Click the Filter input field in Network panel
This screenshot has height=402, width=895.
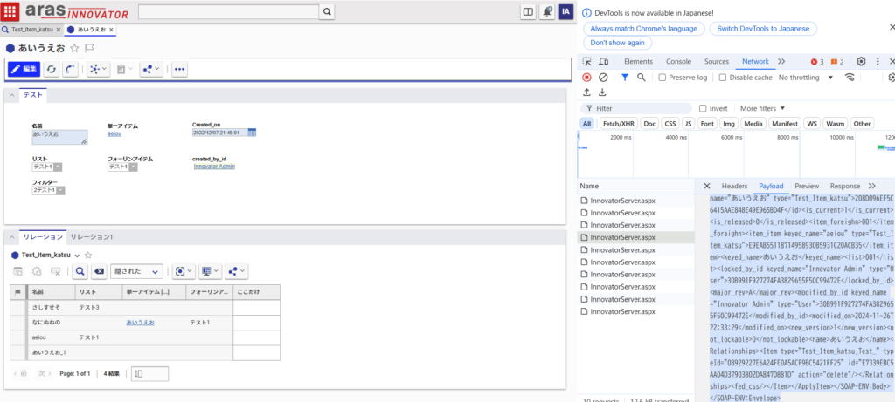tap(638, 108)
